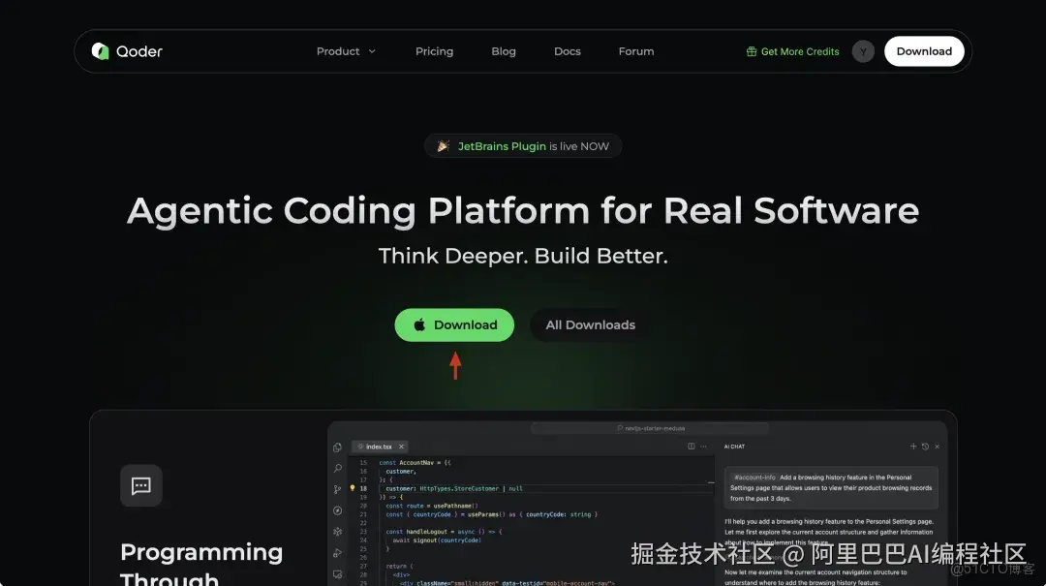Click the Run and Debug icon in sidebar

[338, 553]
